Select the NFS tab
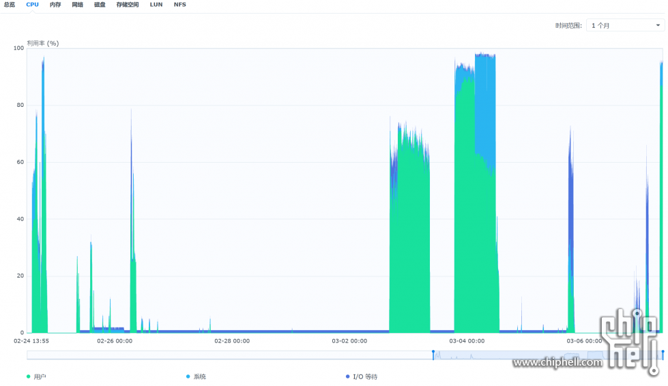The width and height of the screenshot is (668, 386). pyautogui.click(x=179, y=5)
